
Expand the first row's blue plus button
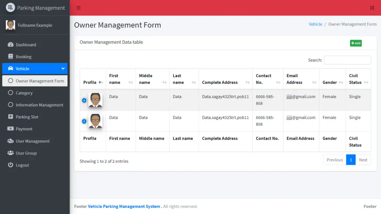tap(84, 100)
